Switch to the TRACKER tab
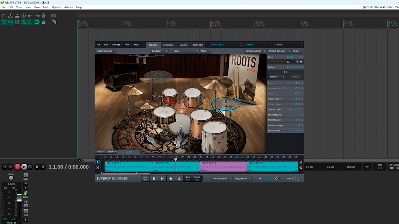 tap(198, 45)
